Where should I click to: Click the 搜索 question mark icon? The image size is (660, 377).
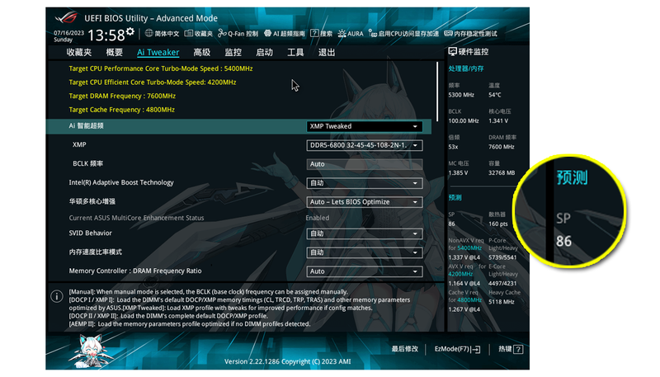tap(314, 33)
